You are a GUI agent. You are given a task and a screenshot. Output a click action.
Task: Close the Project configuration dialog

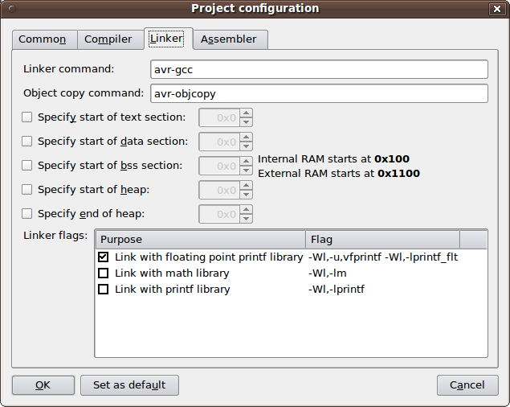coord(498,9)
